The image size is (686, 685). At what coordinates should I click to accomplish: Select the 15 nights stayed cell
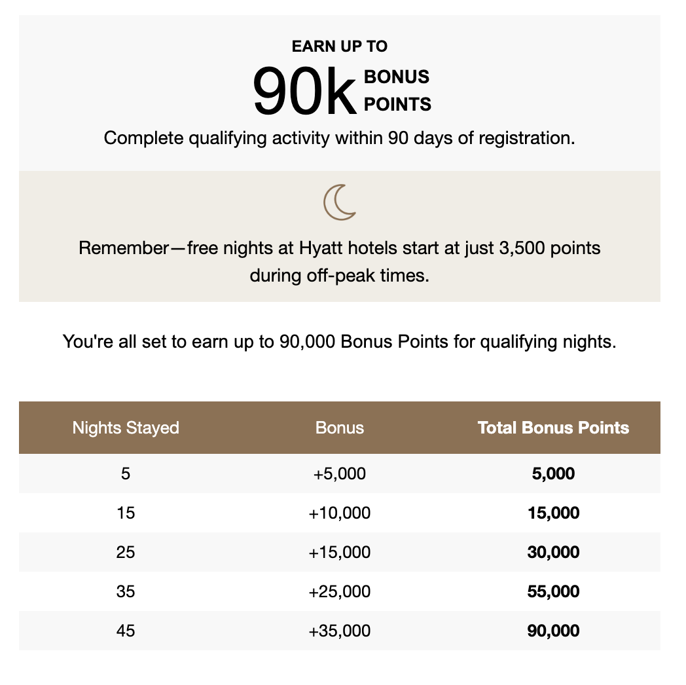pos(126,513)
